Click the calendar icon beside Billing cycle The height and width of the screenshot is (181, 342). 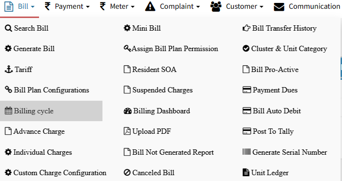[x=8, y=111]
